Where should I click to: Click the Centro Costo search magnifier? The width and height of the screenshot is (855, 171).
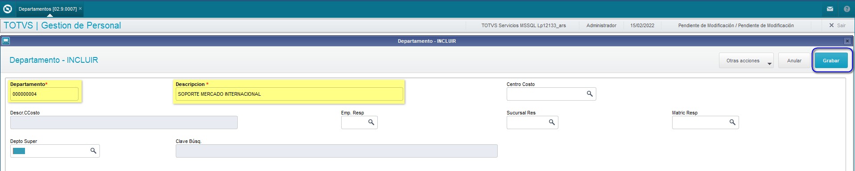pos(590,94)
